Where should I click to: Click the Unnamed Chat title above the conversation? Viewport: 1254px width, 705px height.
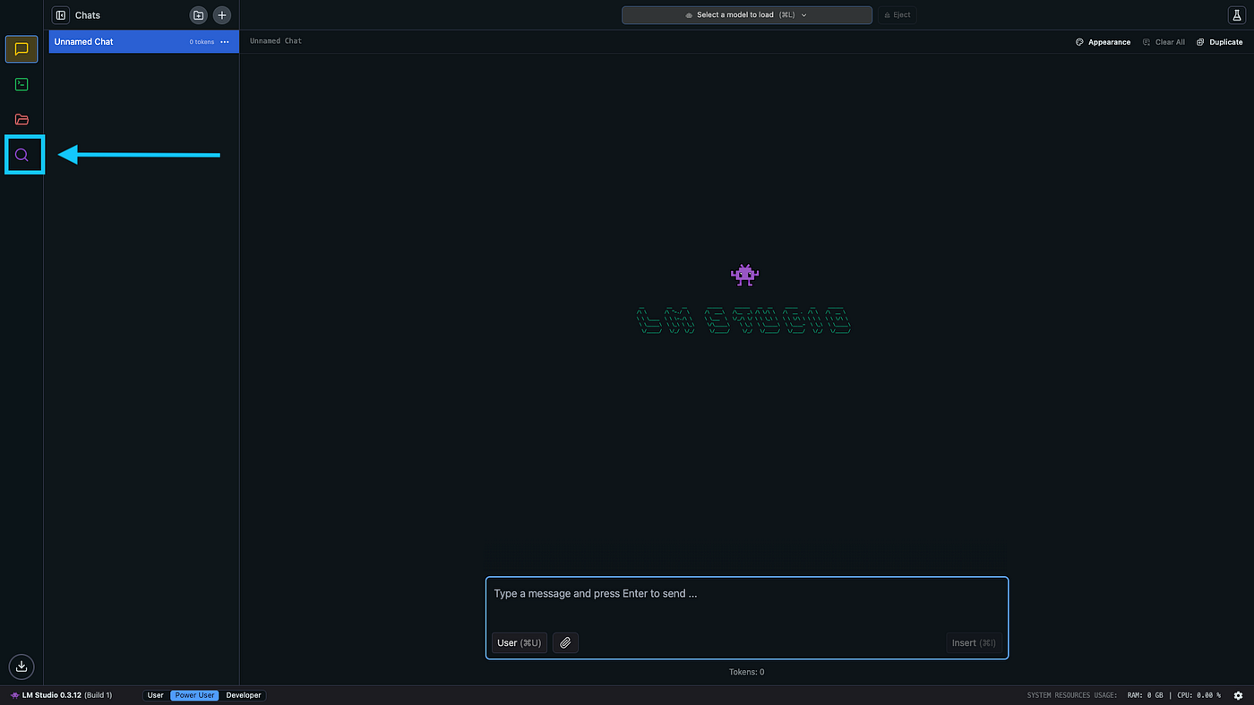point(276,41)
